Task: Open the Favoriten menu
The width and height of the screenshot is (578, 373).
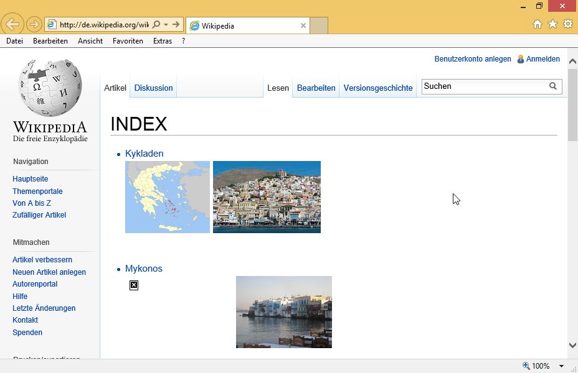Action: (128, 41)
